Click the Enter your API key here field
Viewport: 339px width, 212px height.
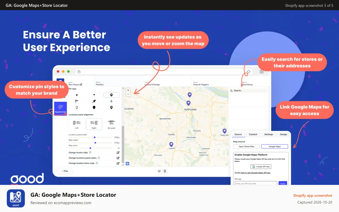point(256,183)
